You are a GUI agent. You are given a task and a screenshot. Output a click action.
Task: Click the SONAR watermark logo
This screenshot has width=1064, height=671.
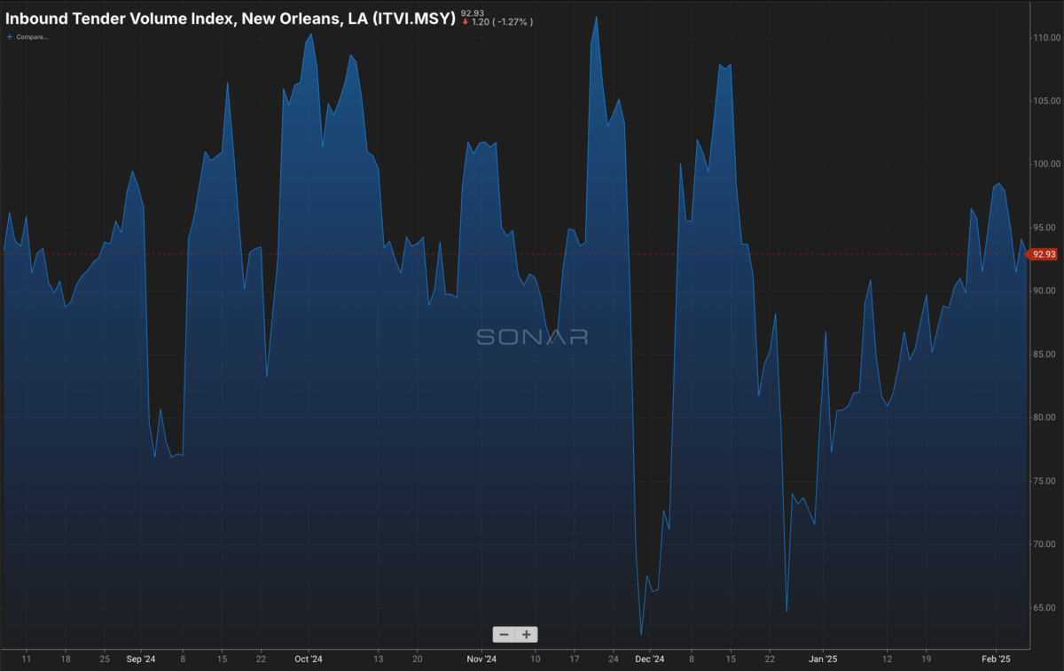coord(532,337)
